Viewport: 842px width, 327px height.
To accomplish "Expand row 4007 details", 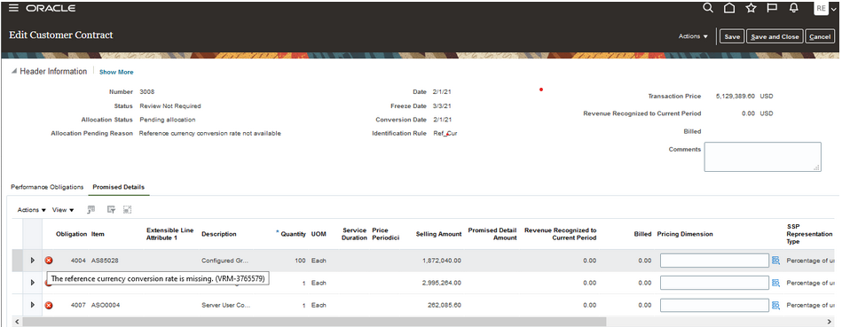I will pyautogui.click(x=33, y=305).
